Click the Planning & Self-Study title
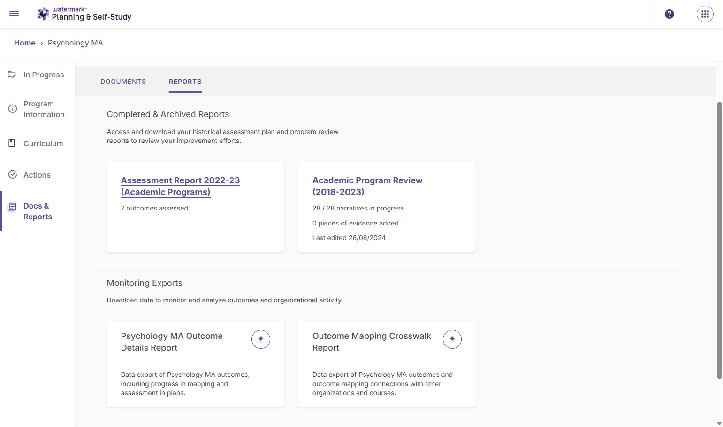This screenshot has width=723, height=427. [x=91, y=17]
